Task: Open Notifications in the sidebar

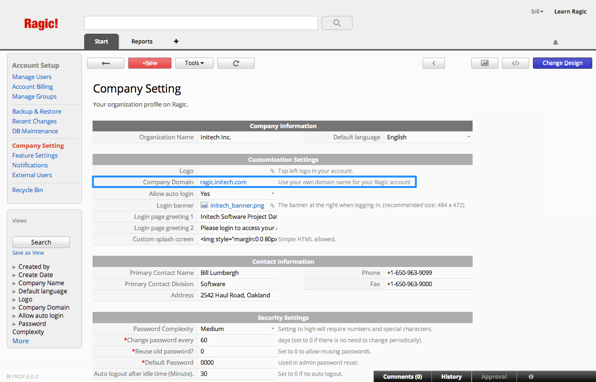Action: click(x=30, y=165)
